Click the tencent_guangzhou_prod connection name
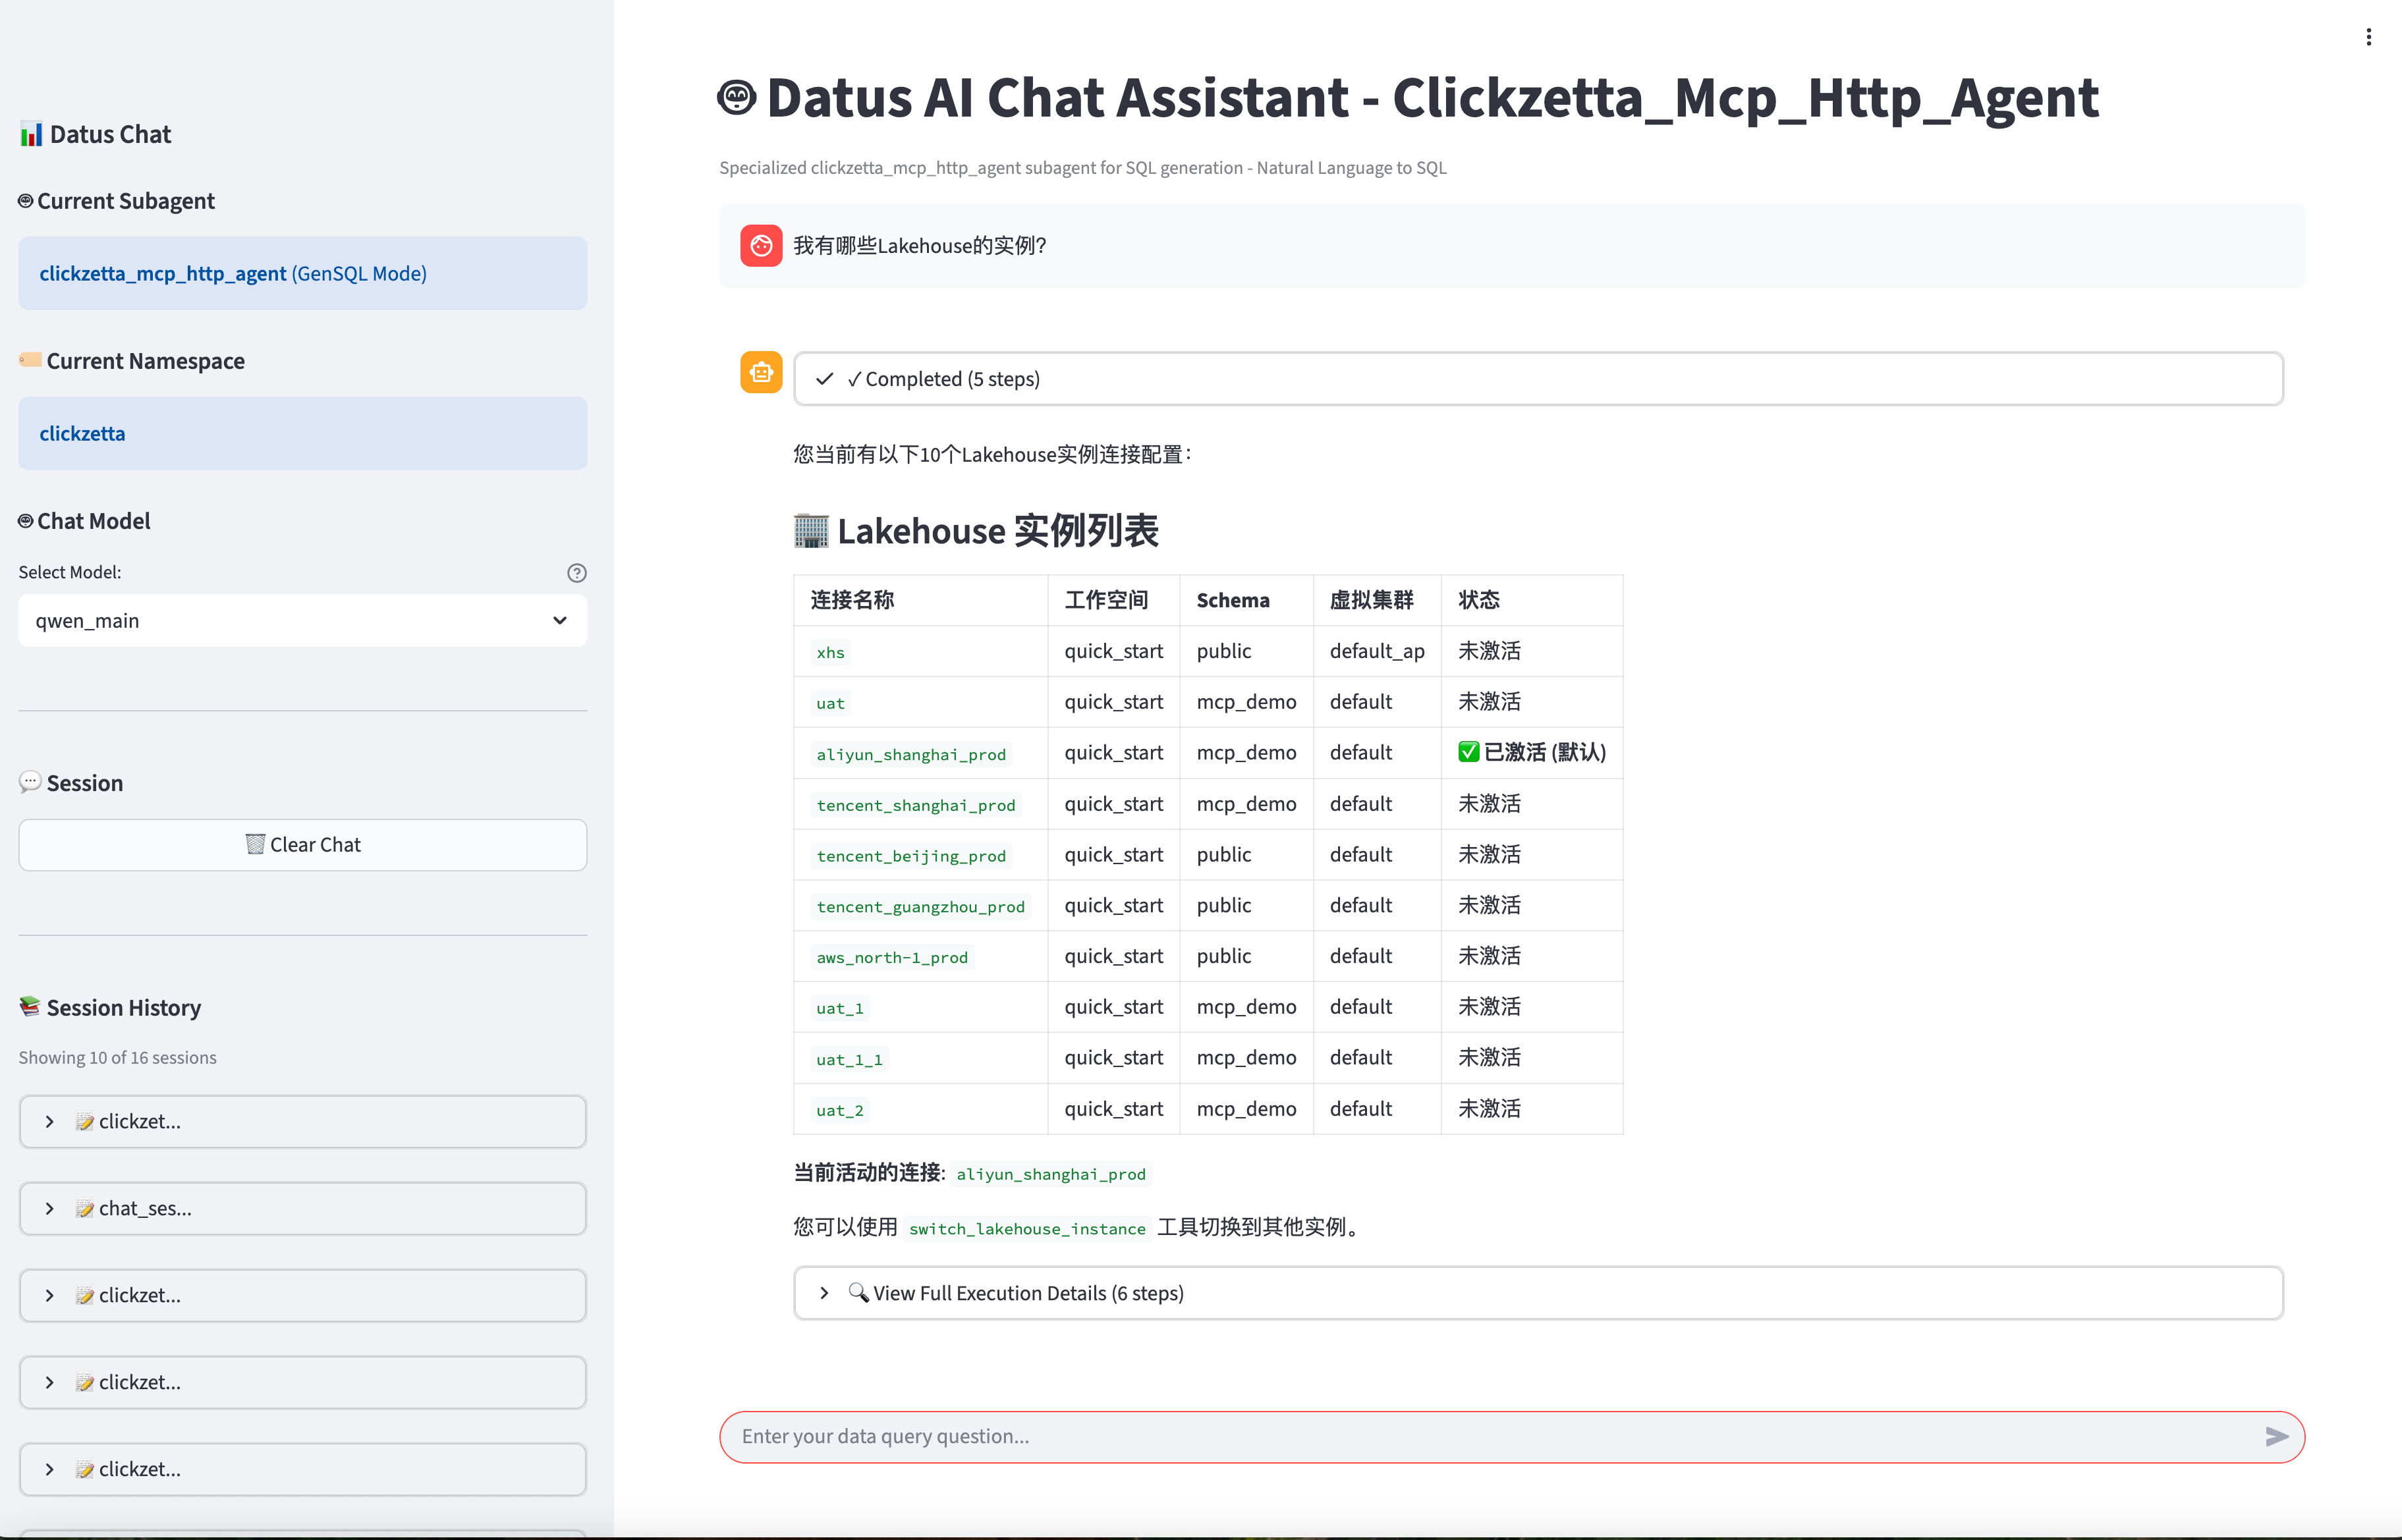This screenshot has height=1540, width=2402. coord(920,907)
